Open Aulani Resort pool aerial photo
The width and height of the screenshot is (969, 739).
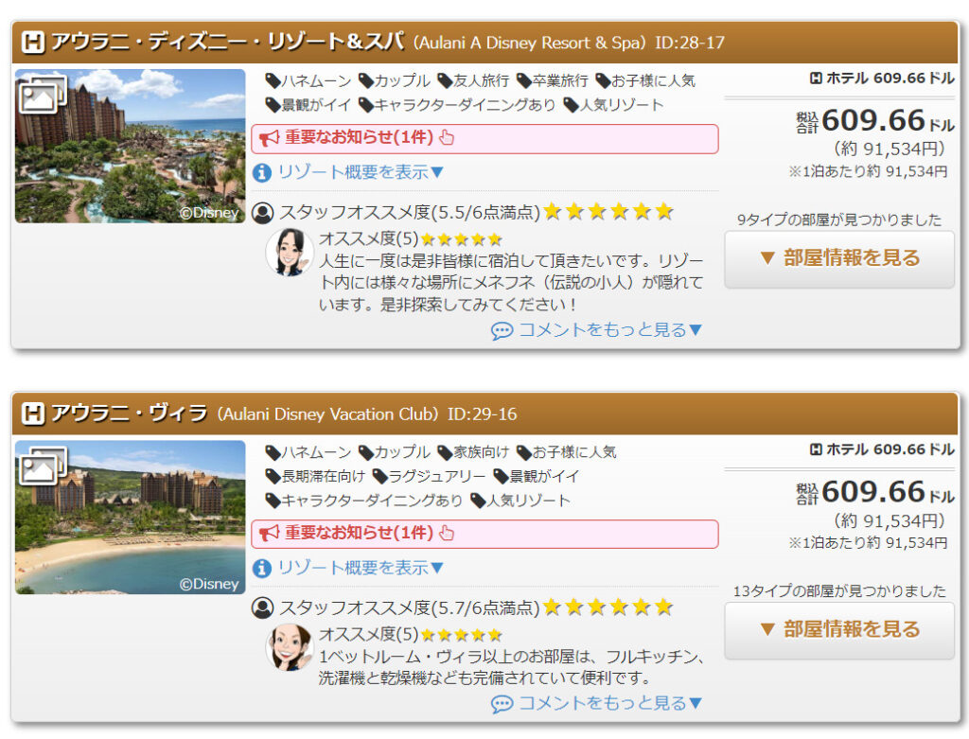coord(130,146)
